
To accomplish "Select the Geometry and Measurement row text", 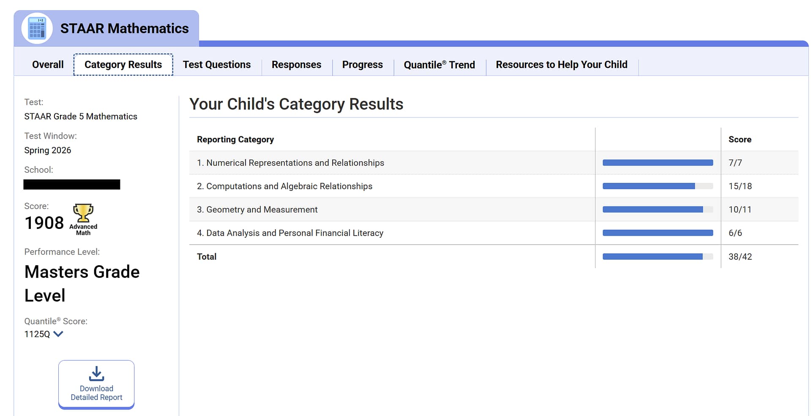I will (257, 209).
